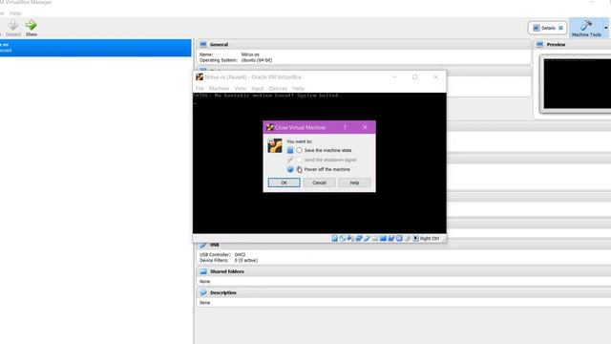Click the Discard icon in Manager toolbar
The height and width of the screenshot is (344, 611).
click(x=12, y=26)
